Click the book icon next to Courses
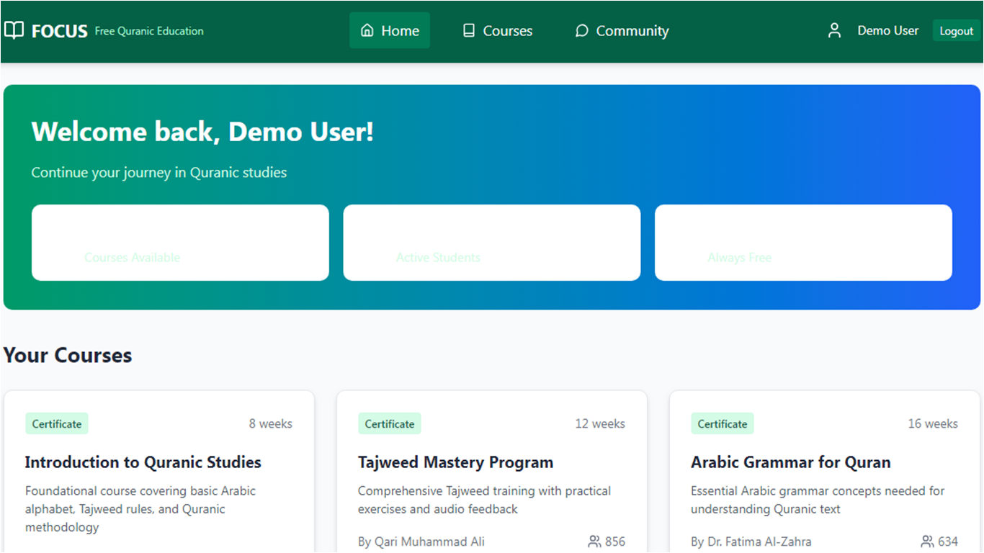The height and width of the screenshot is (553, 984). pos(469,30)
